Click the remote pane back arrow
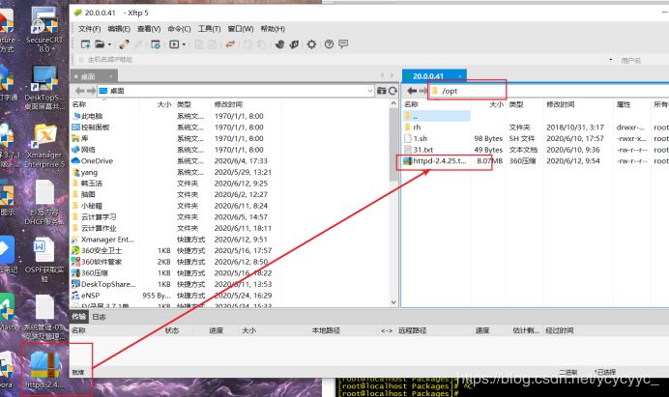This screenshot has width=669, height=397. tap(411, 90)
